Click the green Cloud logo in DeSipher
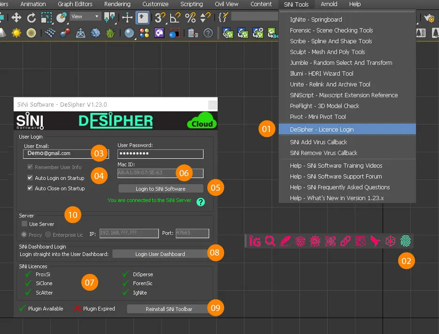Image resolution: width=439 pixels, height=334 pixels. (202, 121)
